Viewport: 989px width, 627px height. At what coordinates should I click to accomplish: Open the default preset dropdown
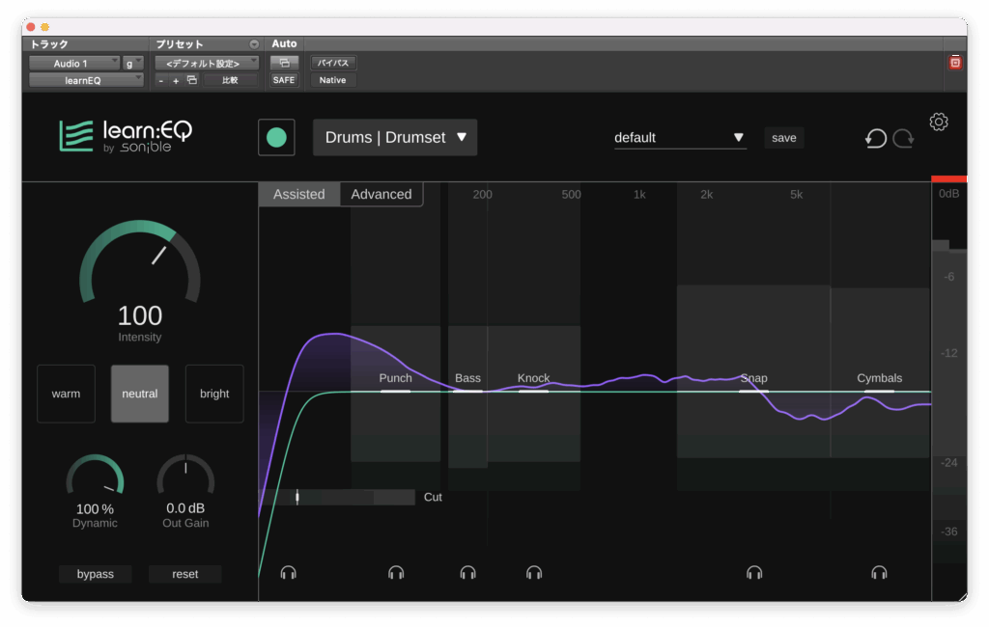coord(680,137)
